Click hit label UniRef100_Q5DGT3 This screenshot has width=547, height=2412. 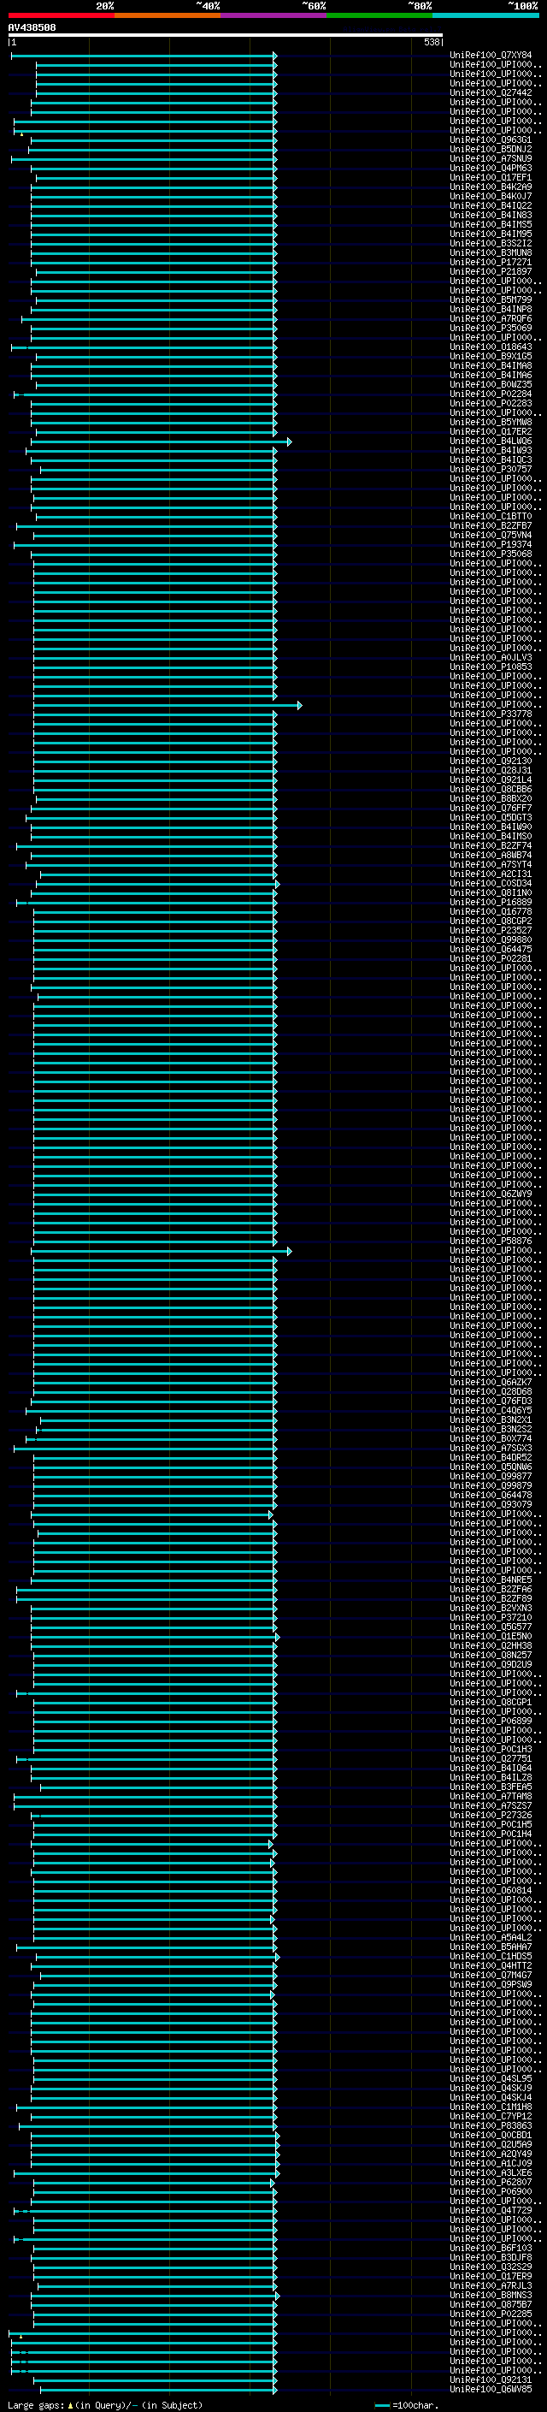coord(491,817)
